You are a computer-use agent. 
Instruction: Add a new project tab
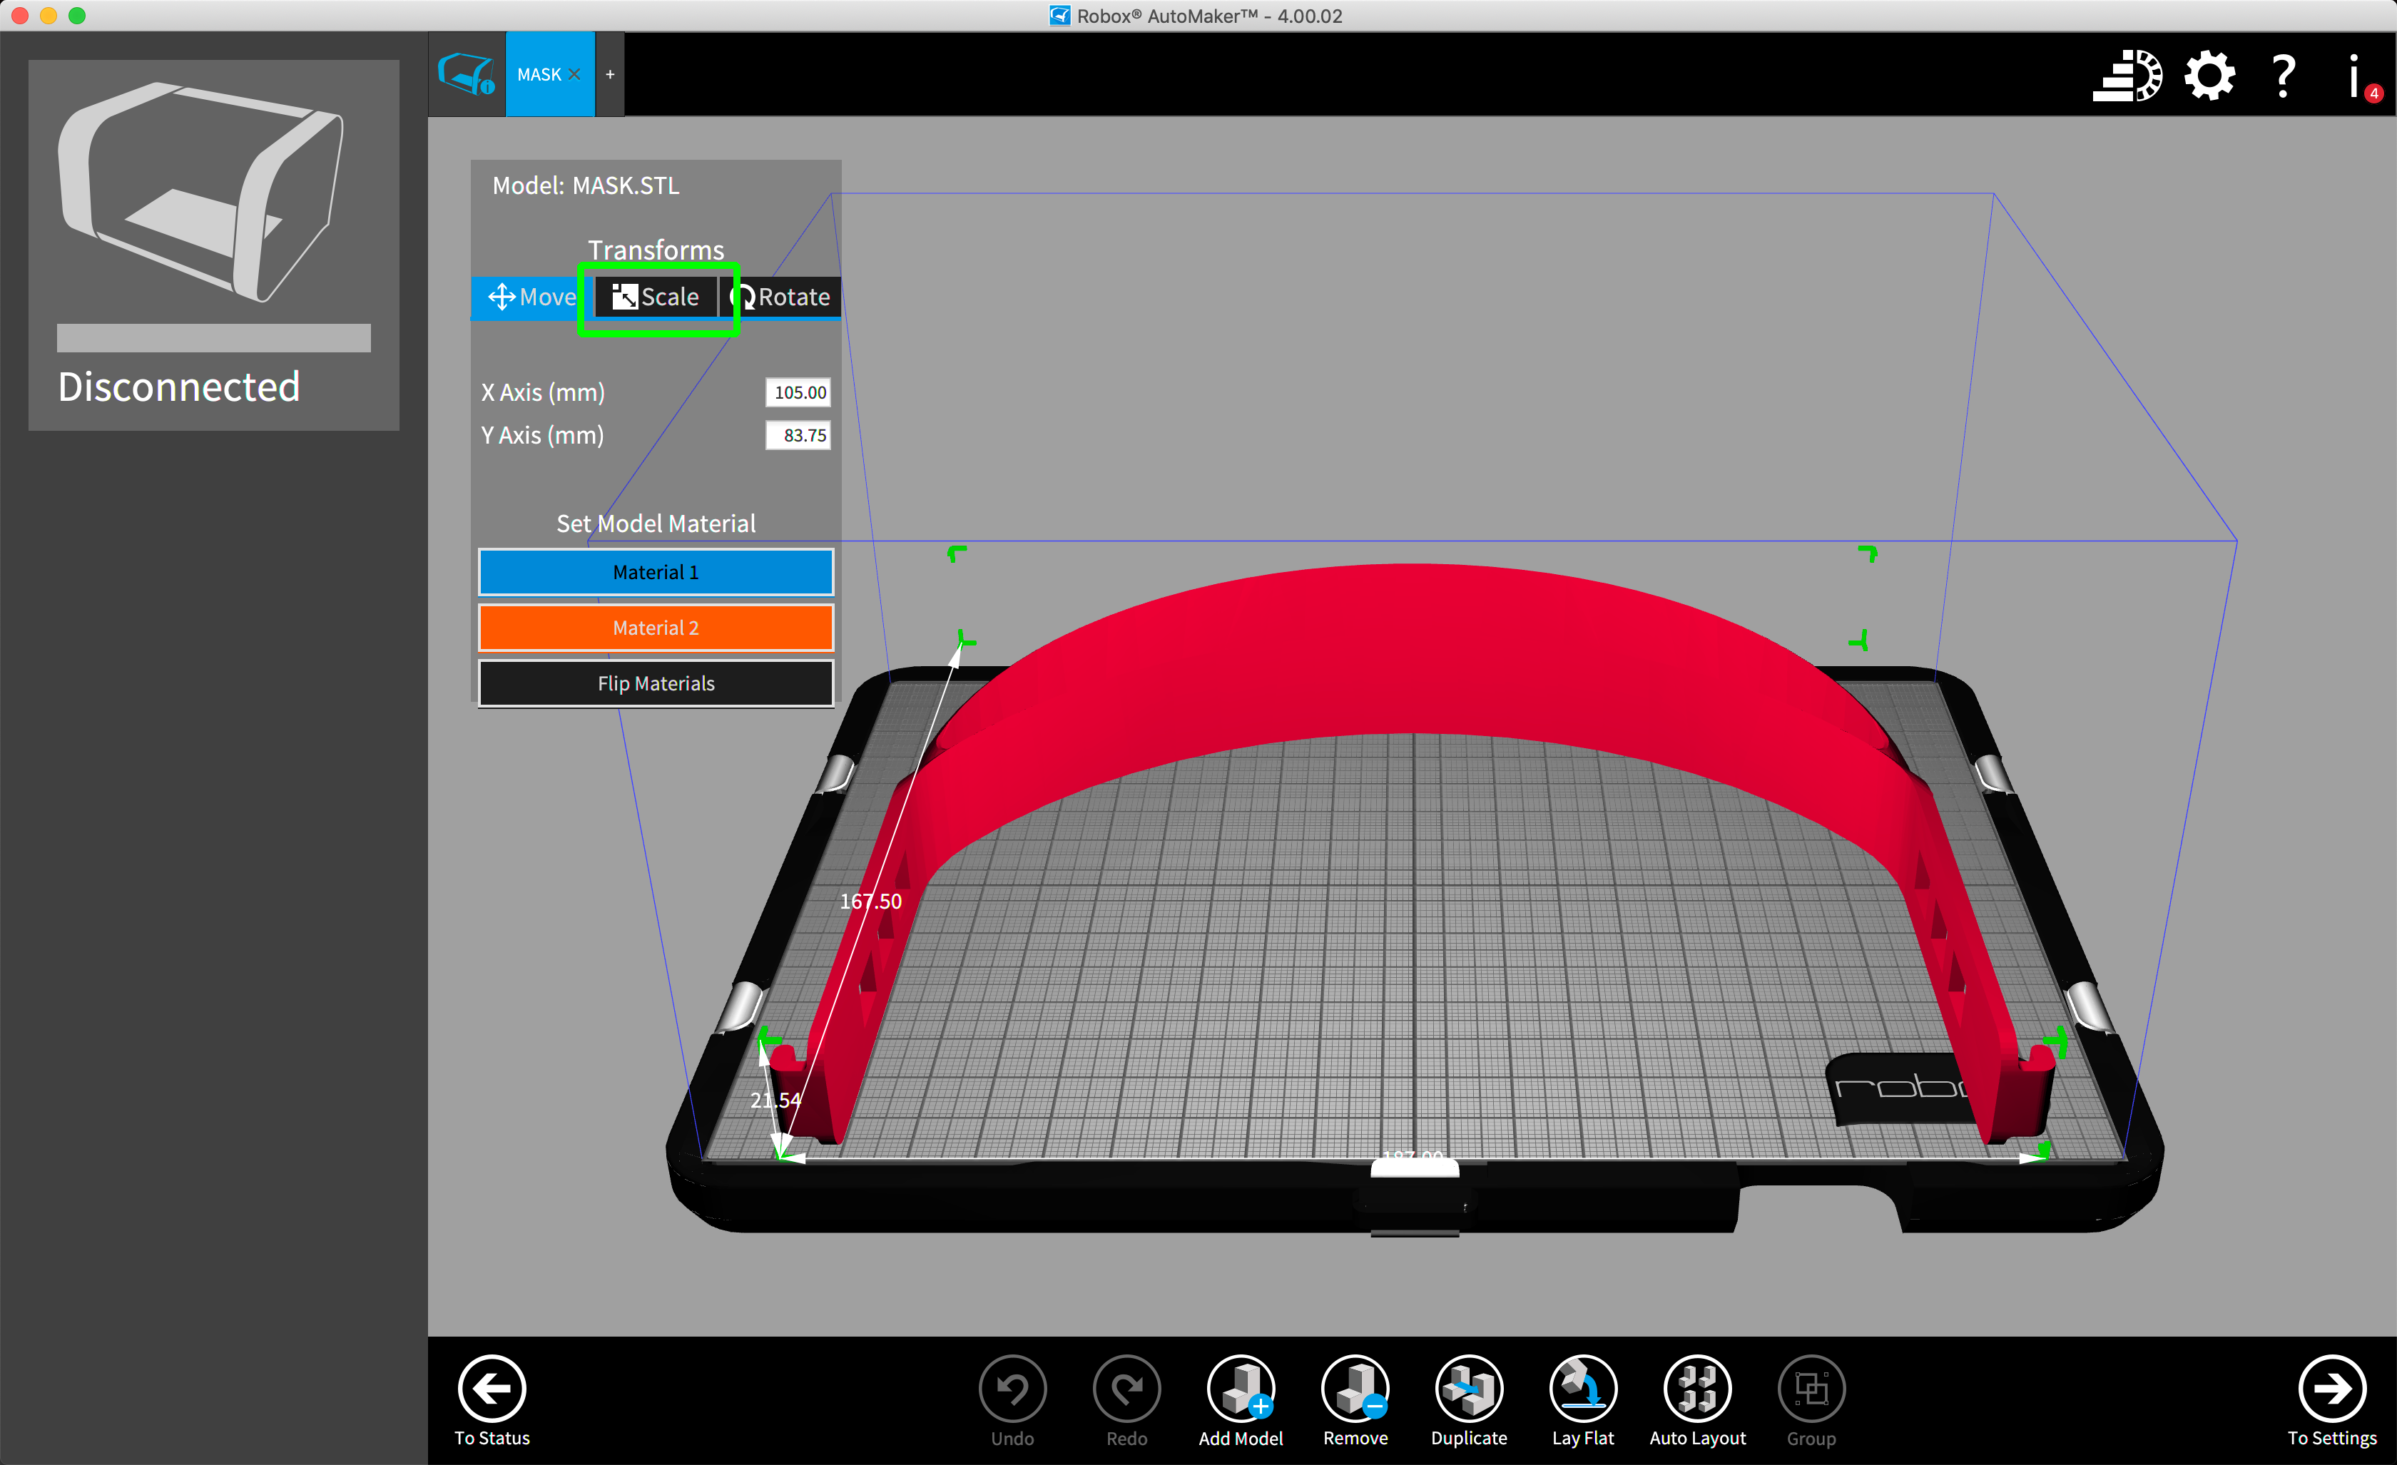(610, 75)
